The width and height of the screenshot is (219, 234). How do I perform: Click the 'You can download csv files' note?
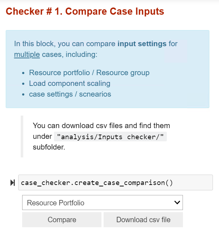coord(101,136)
